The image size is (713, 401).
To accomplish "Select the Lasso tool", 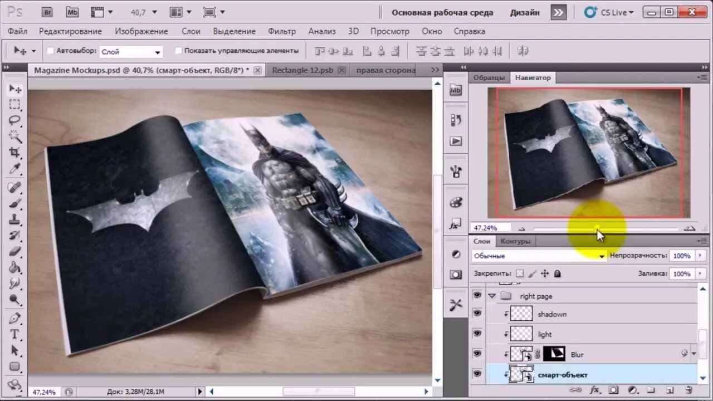I will pyautogui.click(x=15, y=120).
